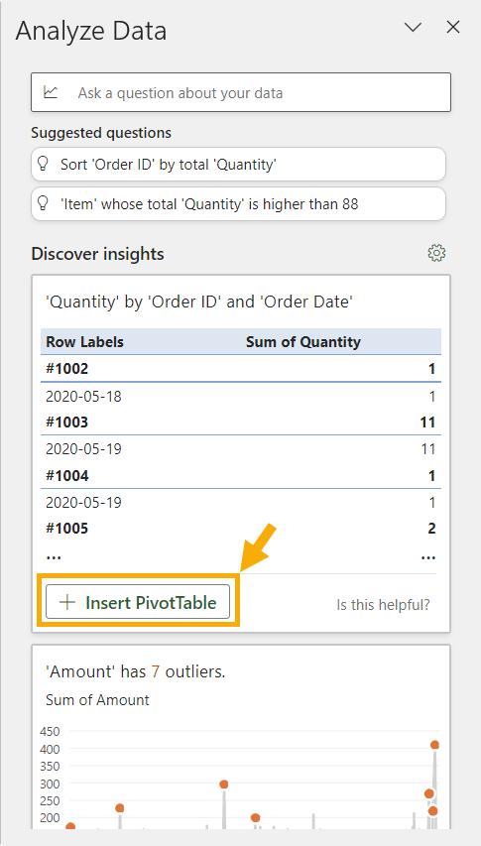Expand the task pane options chevron

(413, 28)
